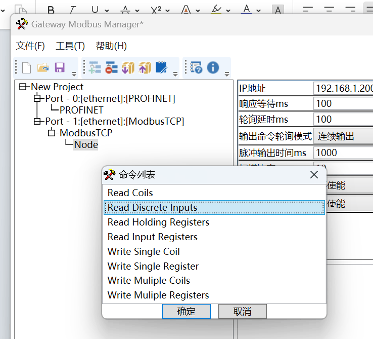Click the 脉冲输出时间ms input field
The height and width of the screenshot is (339, 373).
(343, 153)
